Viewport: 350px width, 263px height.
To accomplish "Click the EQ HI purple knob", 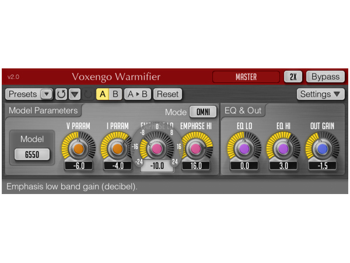I will [283, 148].
